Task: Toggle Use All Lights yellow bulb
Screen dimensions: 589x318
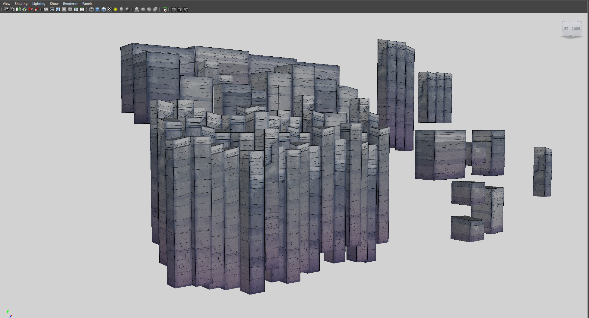Action: [x=116, y=9]
